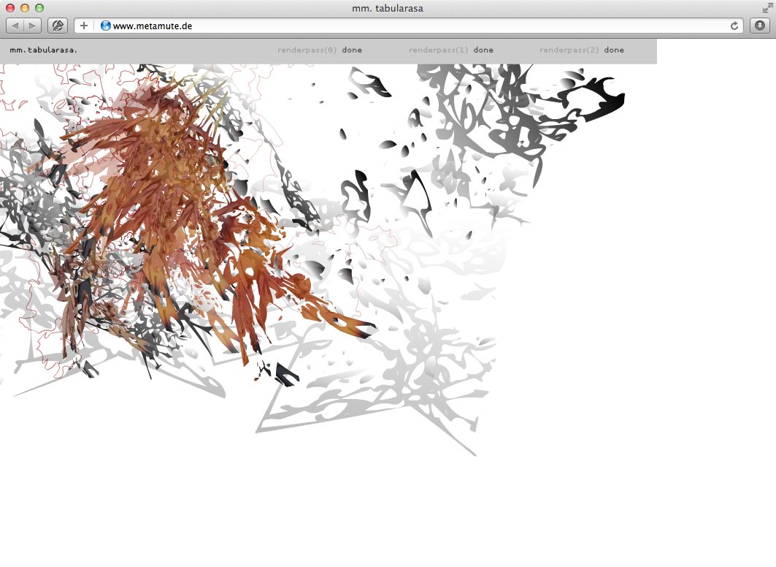Click the toolbar button next to the forward arrow
Image resolution: width=776 pixels, height=567 pixels.
point(58,26)
